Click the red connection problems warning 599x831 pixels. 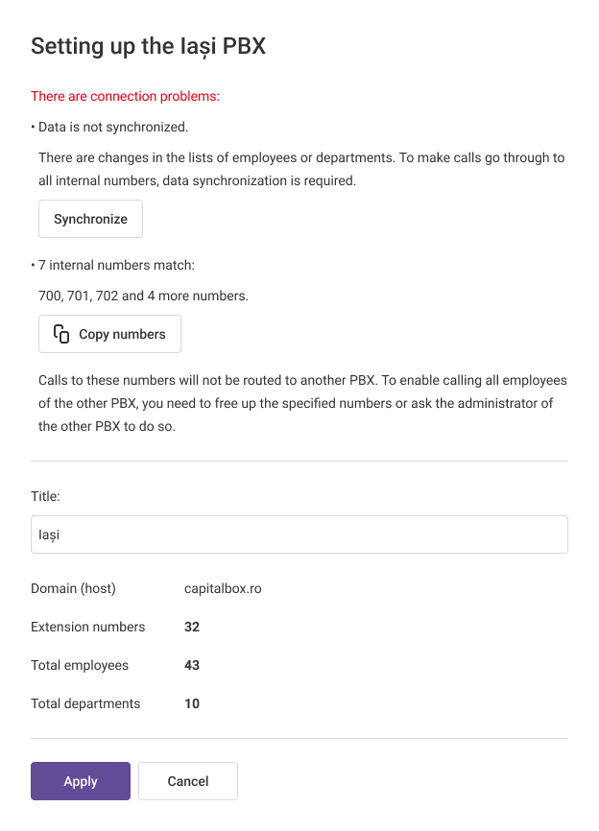(x=125, y=96)
